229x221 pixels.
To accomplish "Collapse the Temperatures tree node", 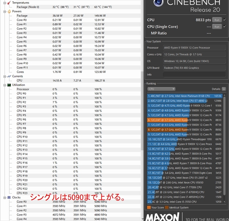I will pyautogui.click(x=5, y=3).
